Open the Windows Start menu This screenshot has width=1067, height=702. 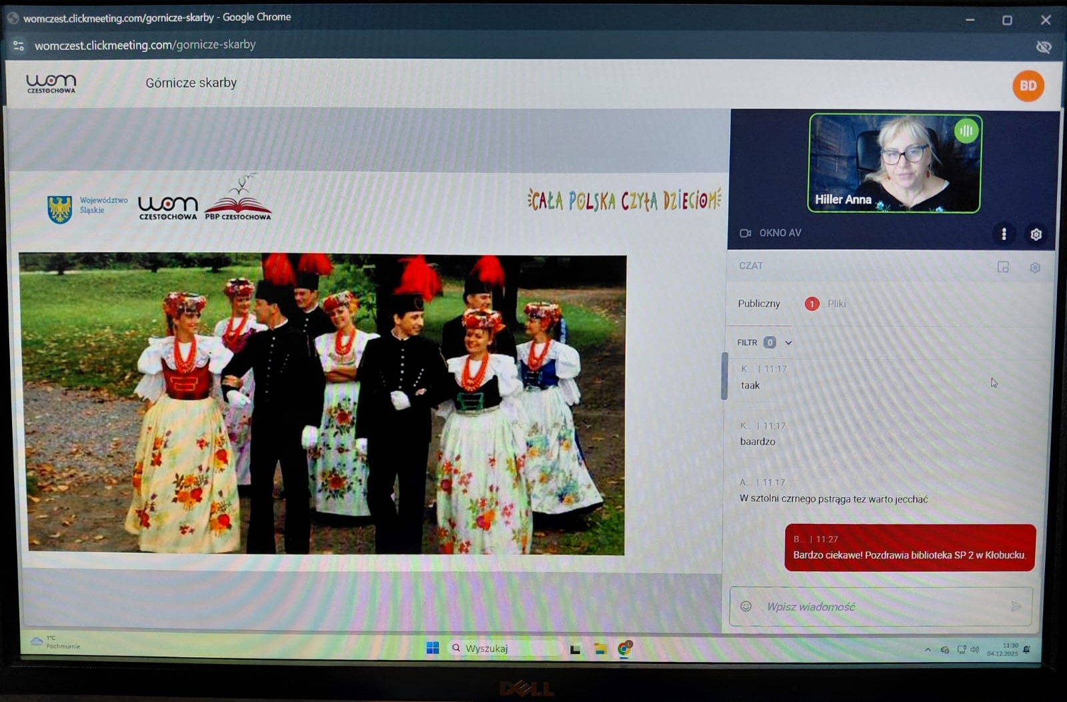click(x=433, y=648)
